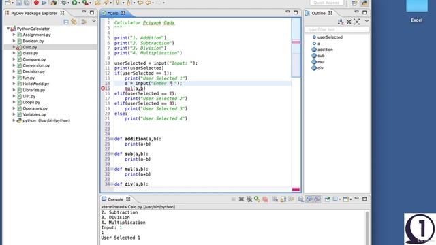
Task: Click Remove Launch X icon in Console
Action: pyautogui.click(x=241, y=199)
